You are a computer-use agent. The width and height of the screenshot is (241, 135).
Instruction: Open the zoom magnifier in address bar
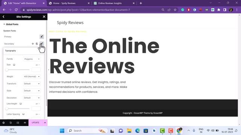[x=163, y=10]
